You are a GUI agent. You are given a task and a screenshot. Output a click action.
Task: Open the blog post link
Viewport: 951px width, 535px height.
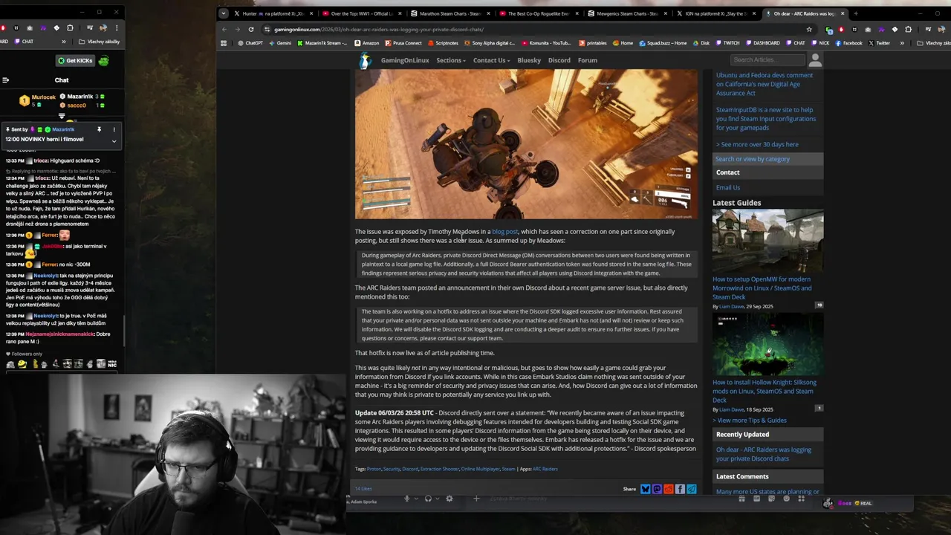[505, 232]
